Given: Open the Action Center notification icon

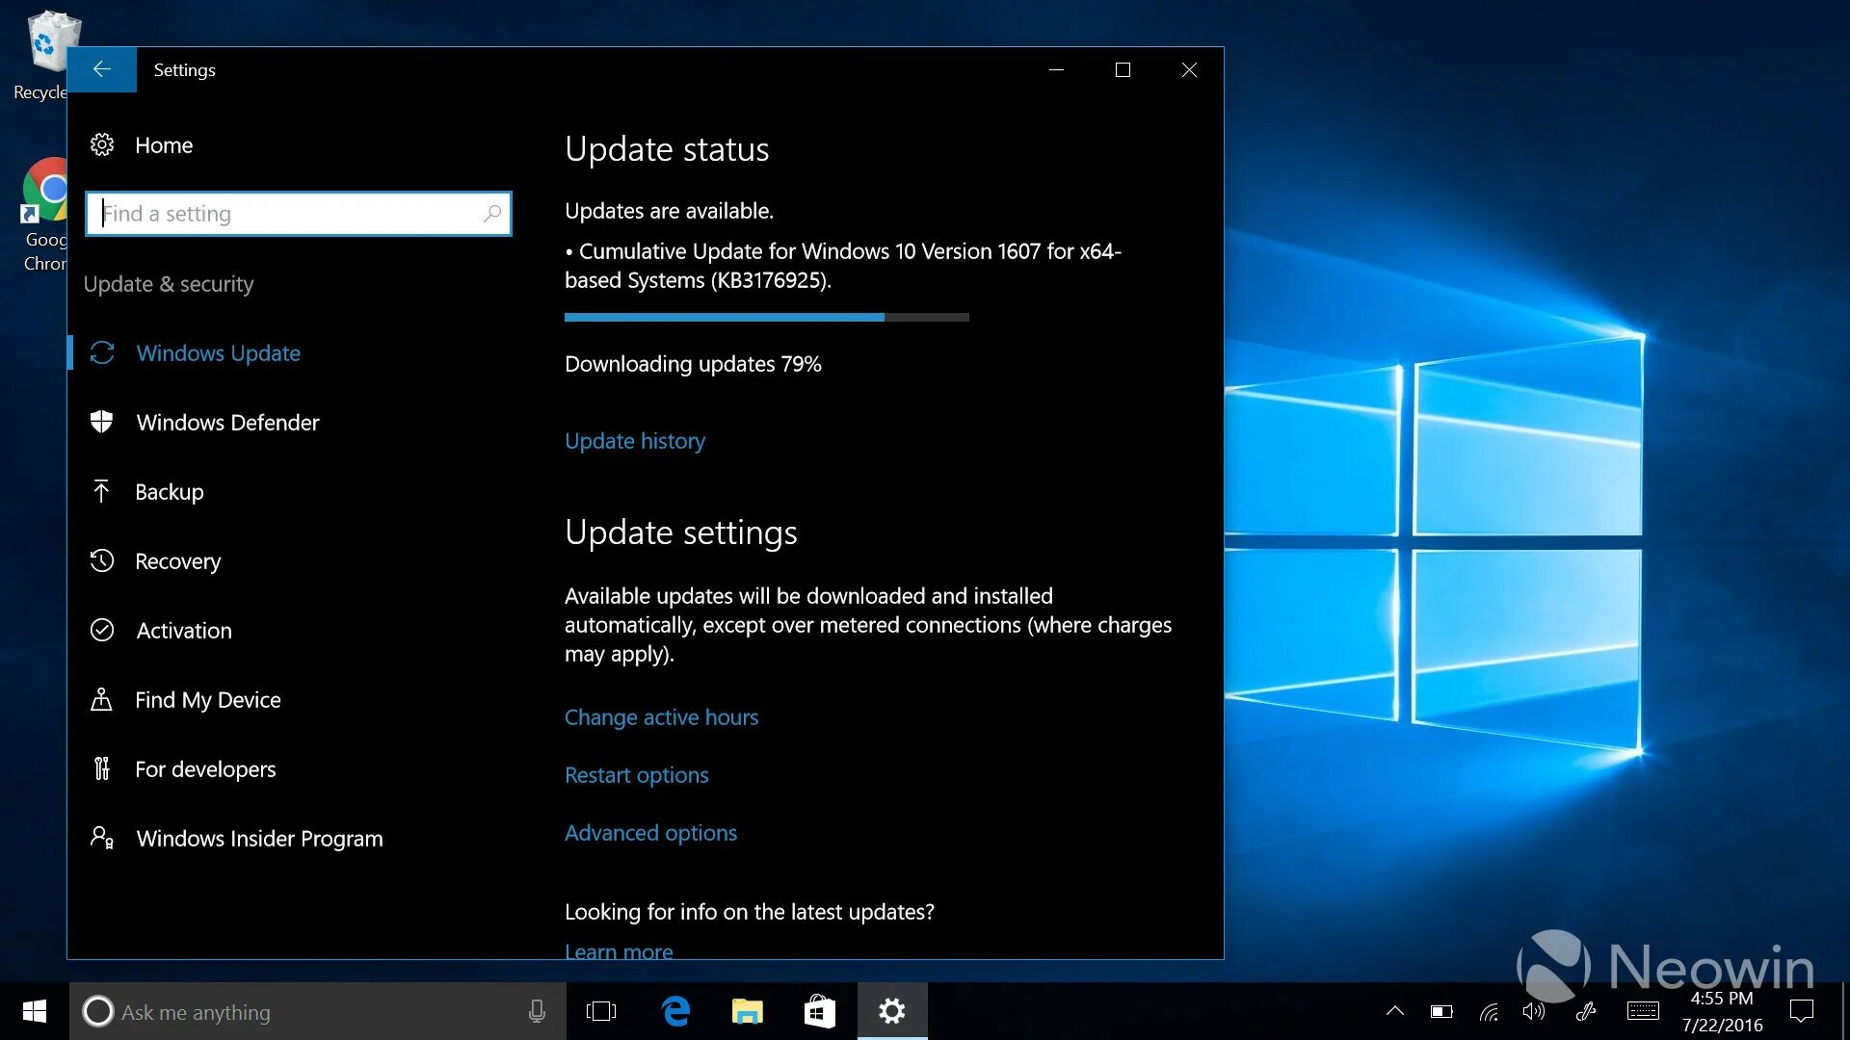Looking at the screenshot, I should click(1801, 1011).
